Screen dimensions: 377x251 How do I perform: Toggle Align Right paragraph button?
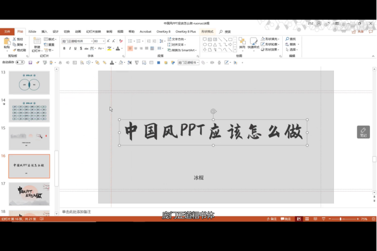tap(141, 48)
